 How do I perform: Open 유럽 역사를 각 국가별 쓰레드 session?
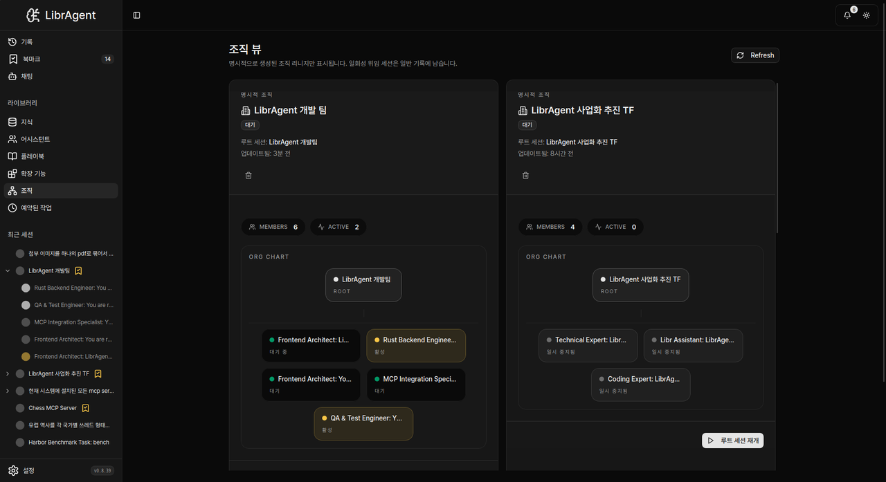(65, 425)
